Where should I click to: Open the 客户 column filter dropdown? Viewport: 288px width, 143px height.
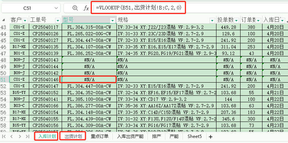pos(25,20)
